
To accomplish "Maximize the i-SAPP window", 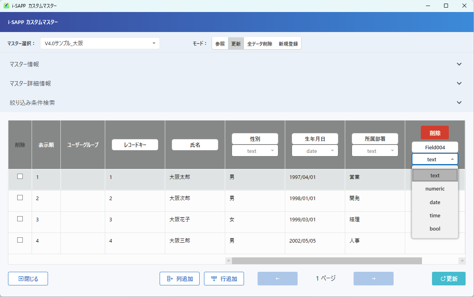I will pyautogui.click(x=446, y=6).
